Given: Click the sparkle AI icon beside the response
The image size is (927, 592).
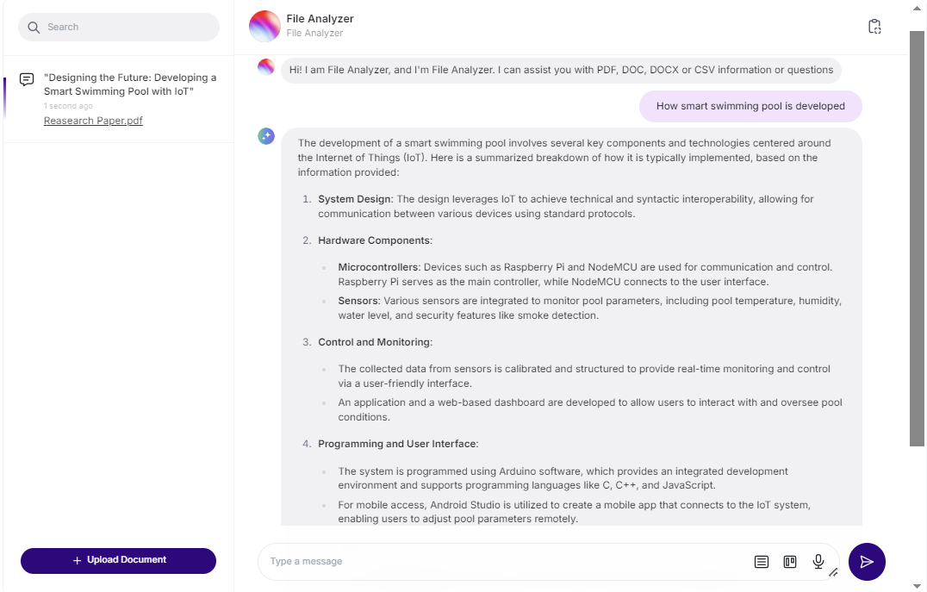Looking at the screenshot, I should tap(266, 136).
